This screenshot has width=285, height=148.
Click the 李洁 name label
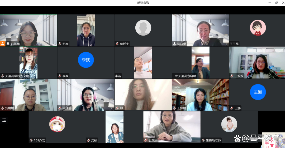118,76
